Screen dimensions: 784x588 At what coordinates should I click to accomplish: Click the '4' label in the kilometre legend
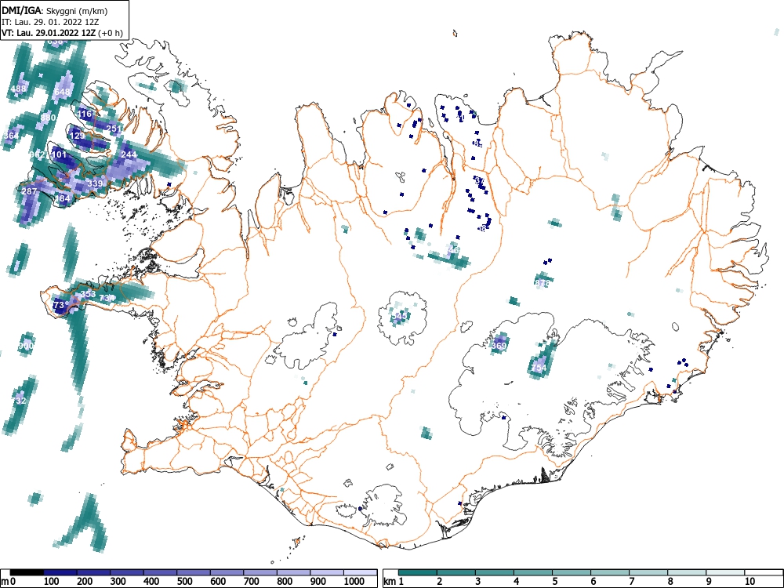tap(516, 582)
